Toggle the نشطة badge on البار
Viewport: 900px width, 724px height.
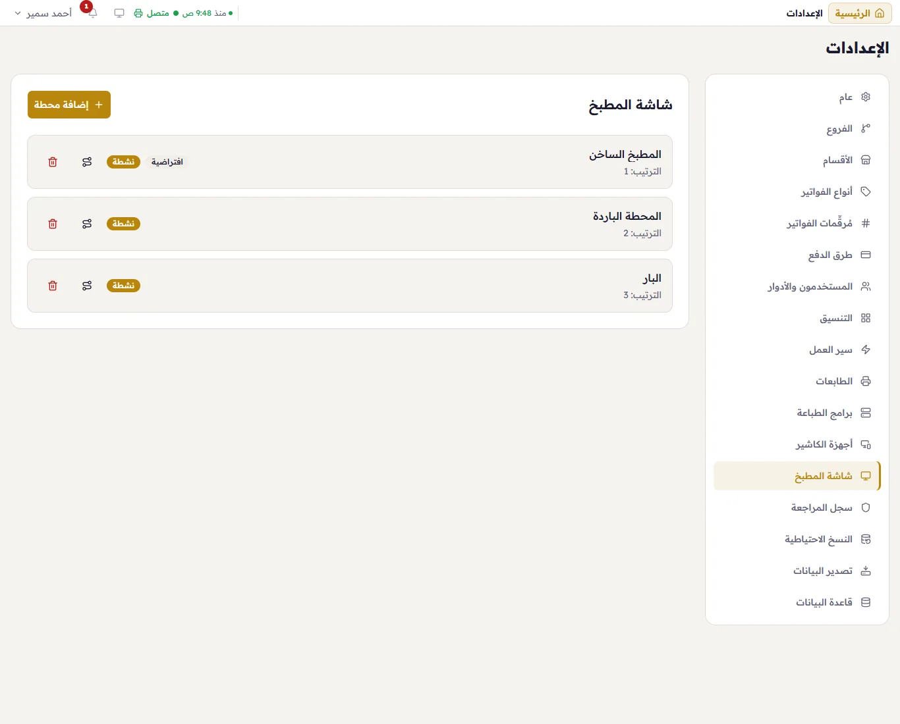click(123, 286)
